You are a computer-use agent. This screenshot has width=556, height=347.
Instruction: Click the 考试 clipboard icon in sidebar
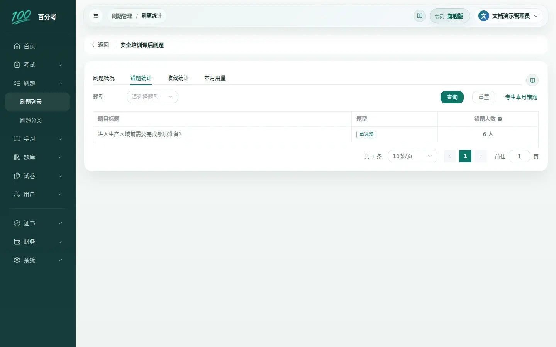17,65
